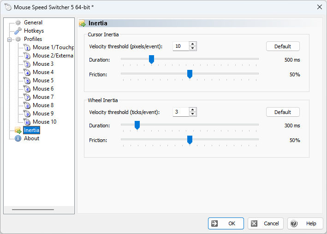Select the Mouse 2/External profile
Screen dimensions: 327x234
[x=53, y=56]
